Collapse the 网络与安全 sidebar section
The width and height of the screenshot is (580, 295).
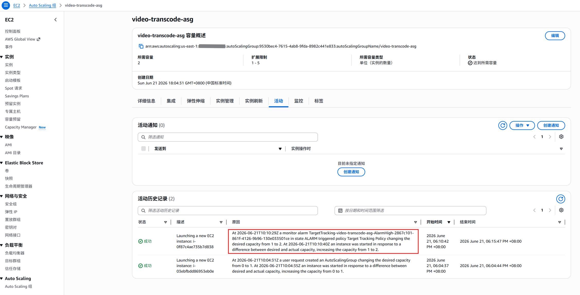coord(2,196)
